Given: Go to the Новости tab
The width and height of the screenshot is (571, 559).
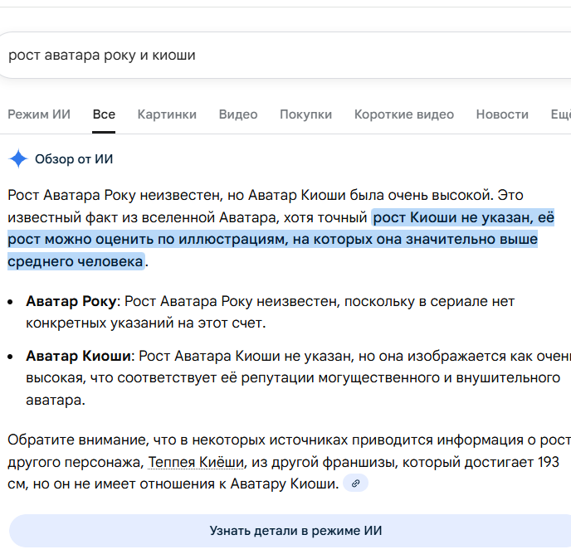Looking at the screenshot, I should [502, 114].
